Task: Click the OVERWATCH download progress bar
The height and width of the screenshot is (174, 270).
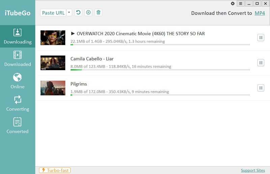Action: click(x=160, y=45)
